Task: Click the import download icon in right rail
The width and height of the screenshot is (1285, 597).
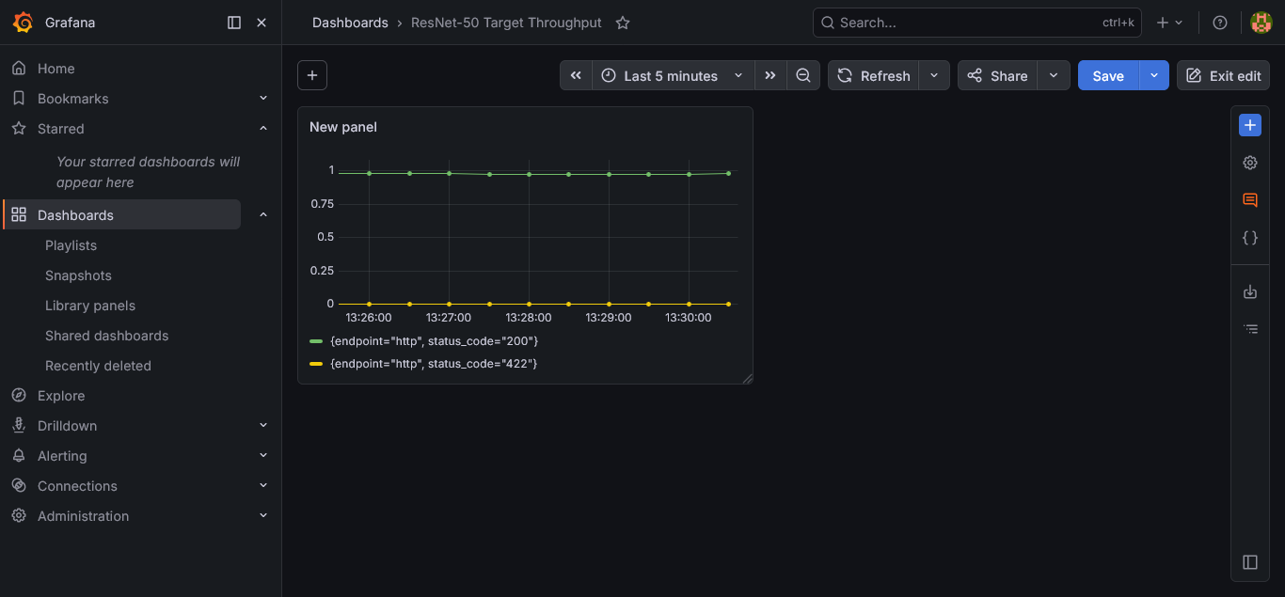Action: (x=1250, y=292)
